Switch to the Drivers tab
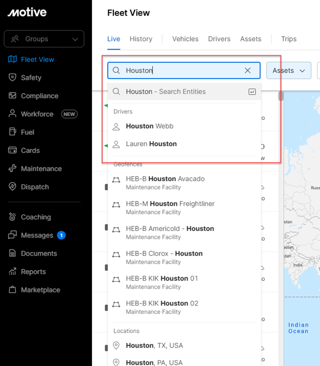This screenshot has width=320, height=366. [x=219, y=39]
